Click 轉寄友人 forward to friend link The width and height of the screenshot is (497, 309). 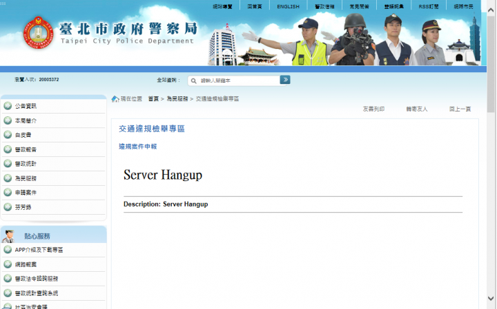coord(417,109)
